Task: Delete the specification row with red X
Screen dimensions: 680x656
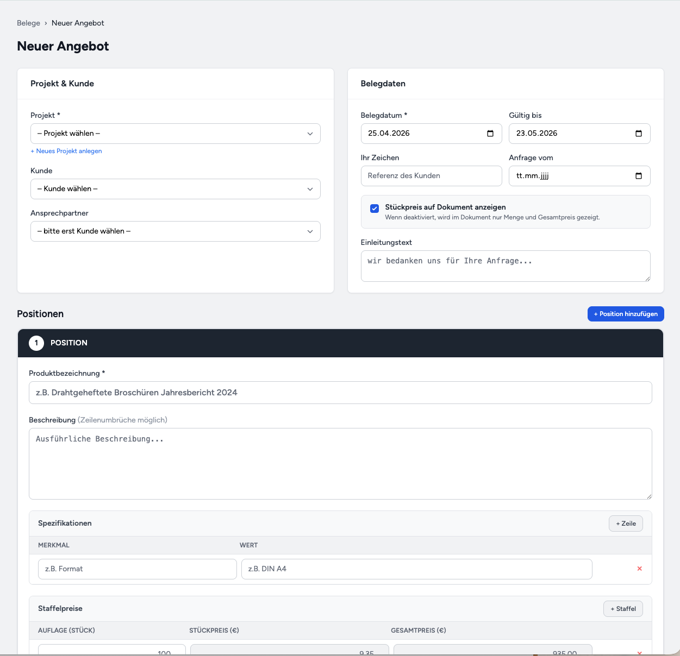Action: pos(639,569)
